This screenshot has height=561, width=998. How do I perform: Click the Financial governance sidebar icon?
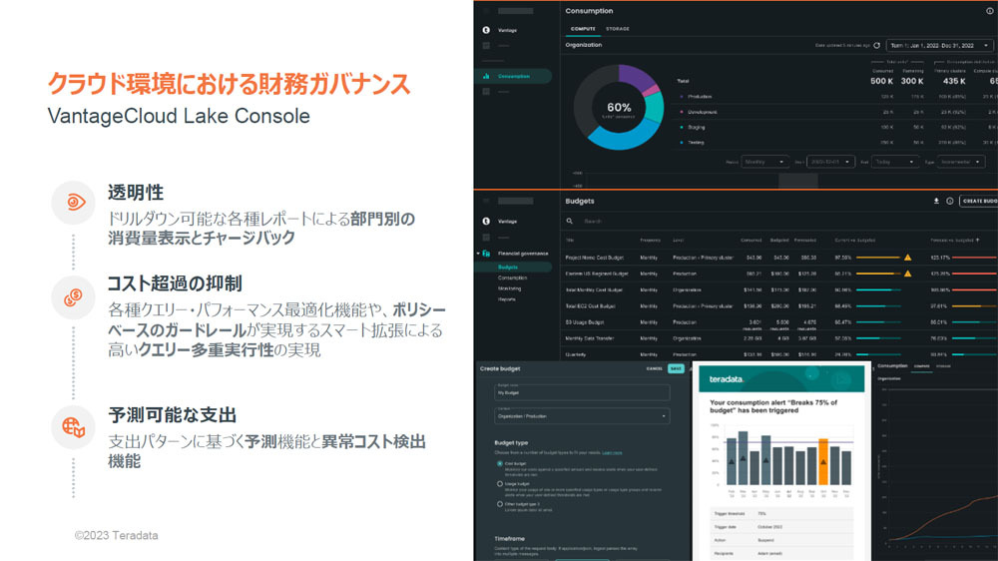[x=486, y=254]
